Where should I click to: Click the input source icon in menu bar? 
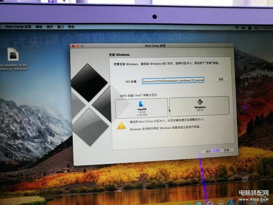point(250,28)
